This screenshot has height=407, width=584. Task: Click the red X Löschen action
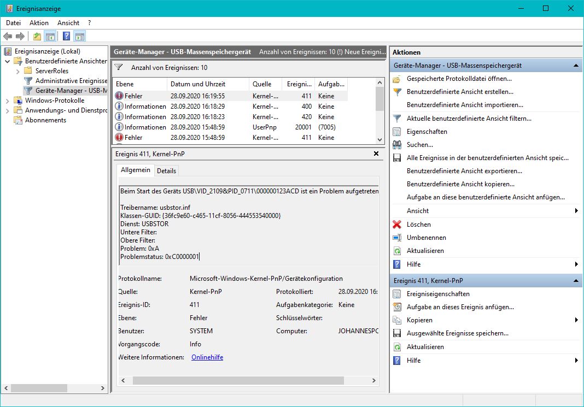419,225
